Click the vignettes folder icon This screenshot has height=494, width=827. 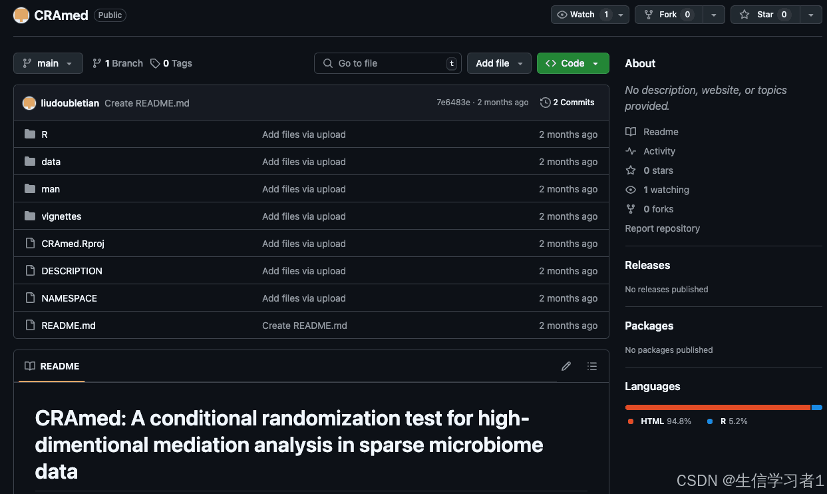tap(29, 216)
